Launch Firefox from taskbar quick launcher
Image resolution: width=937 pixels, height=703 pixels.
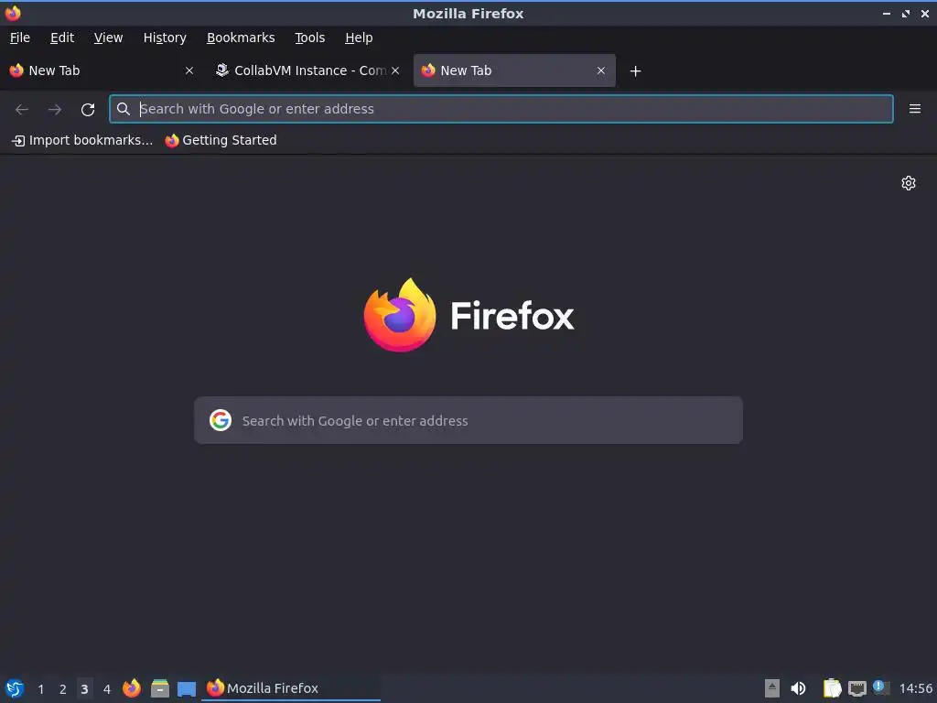point(132,688)
